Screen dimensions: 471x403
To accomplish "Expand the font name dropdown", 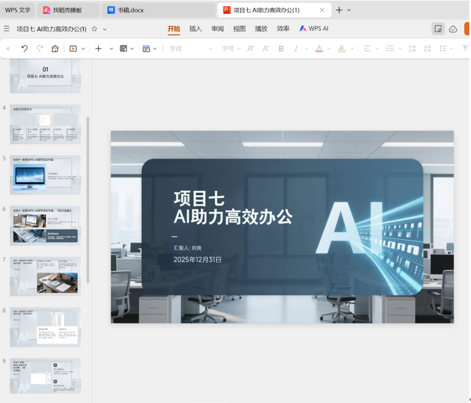I will point(211,49).
